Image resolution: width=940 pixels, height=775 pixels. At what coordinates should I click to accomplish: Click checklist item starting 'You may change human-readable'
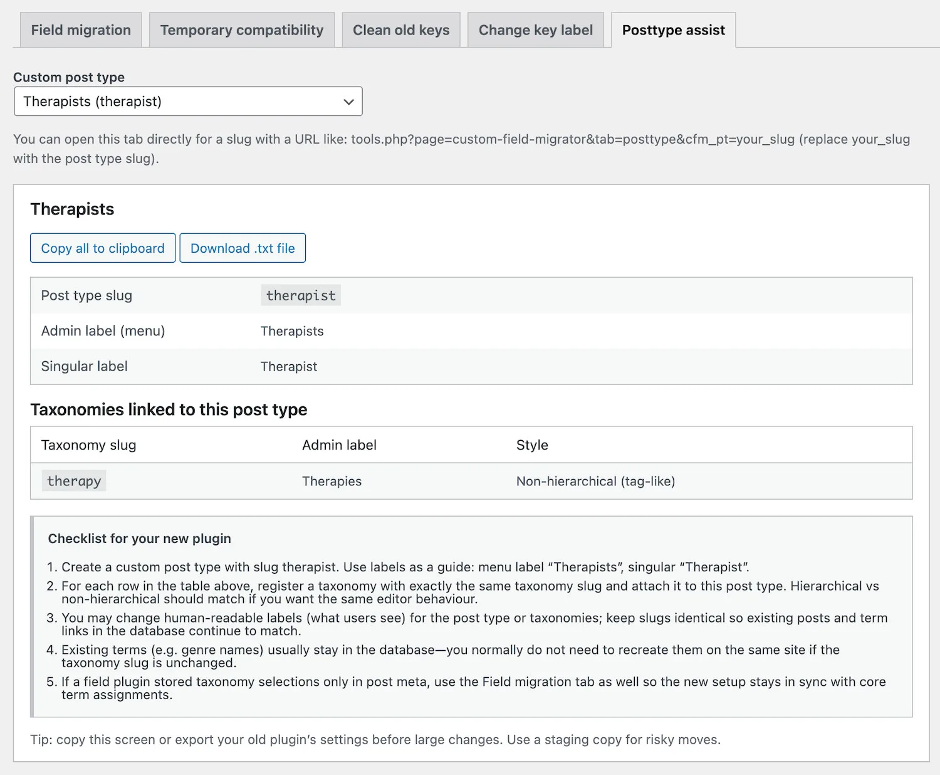(474, 625)
